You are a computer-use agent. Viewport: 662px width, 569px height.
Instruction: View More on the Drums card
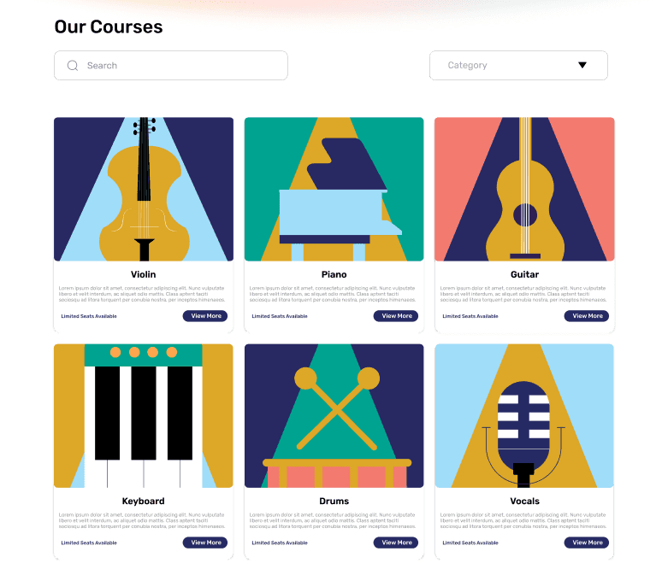coord(396,543)
